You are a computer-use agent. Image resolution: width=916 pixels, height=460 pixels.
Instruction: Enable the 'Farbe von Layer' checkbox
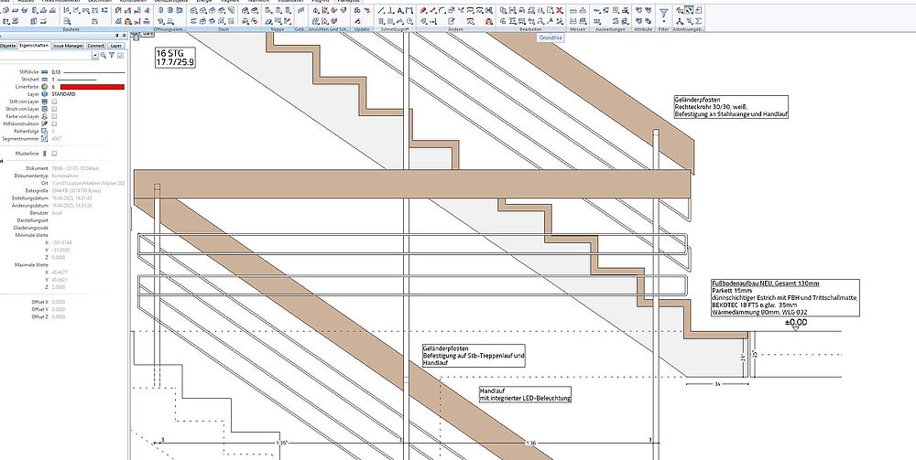(x=55, y=116)
